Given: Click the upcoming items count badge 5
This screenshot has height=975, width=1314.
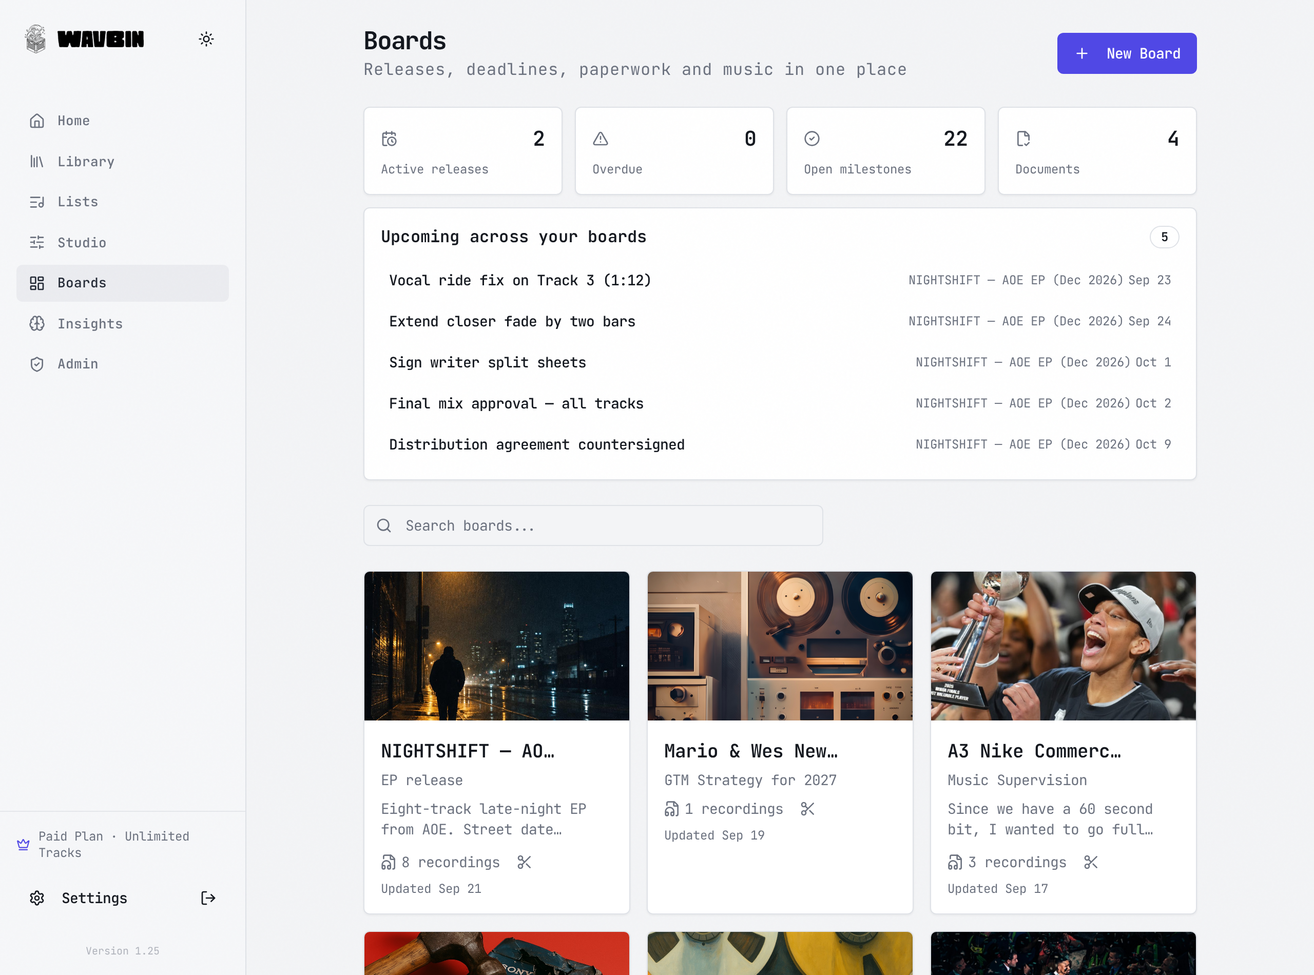Looking at the screenshot, I should pyautogui.click(x=1164, y=237).
